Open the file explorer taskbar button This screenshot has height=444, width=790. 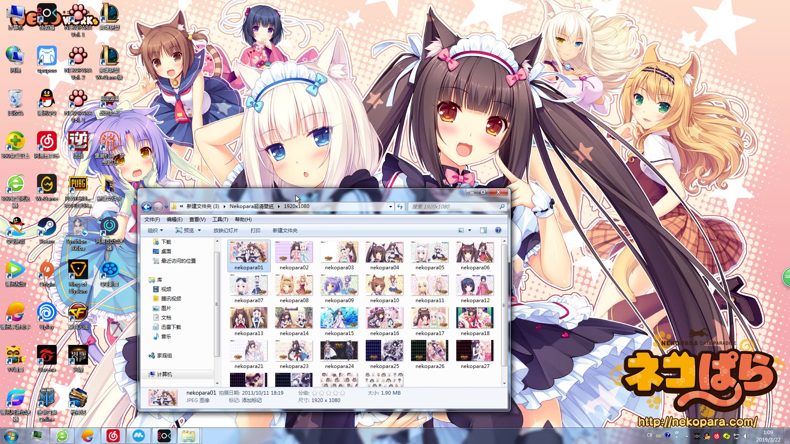pos(188,436)
